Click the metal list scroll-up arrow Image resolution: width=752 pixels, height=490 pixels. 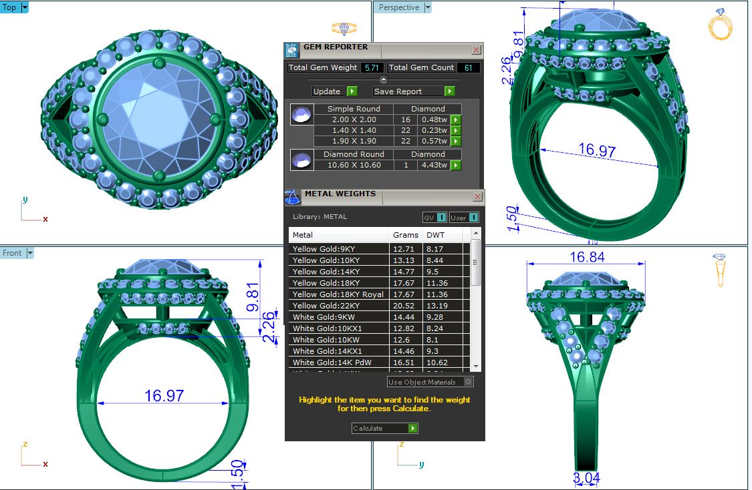(x=476, y=233)
